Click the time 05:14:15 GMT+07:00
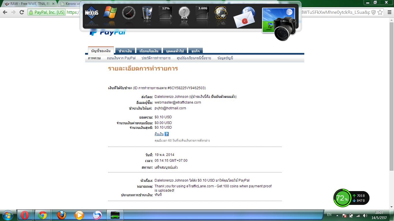Screen dimensions: 394x221 [x=171, y=161]
